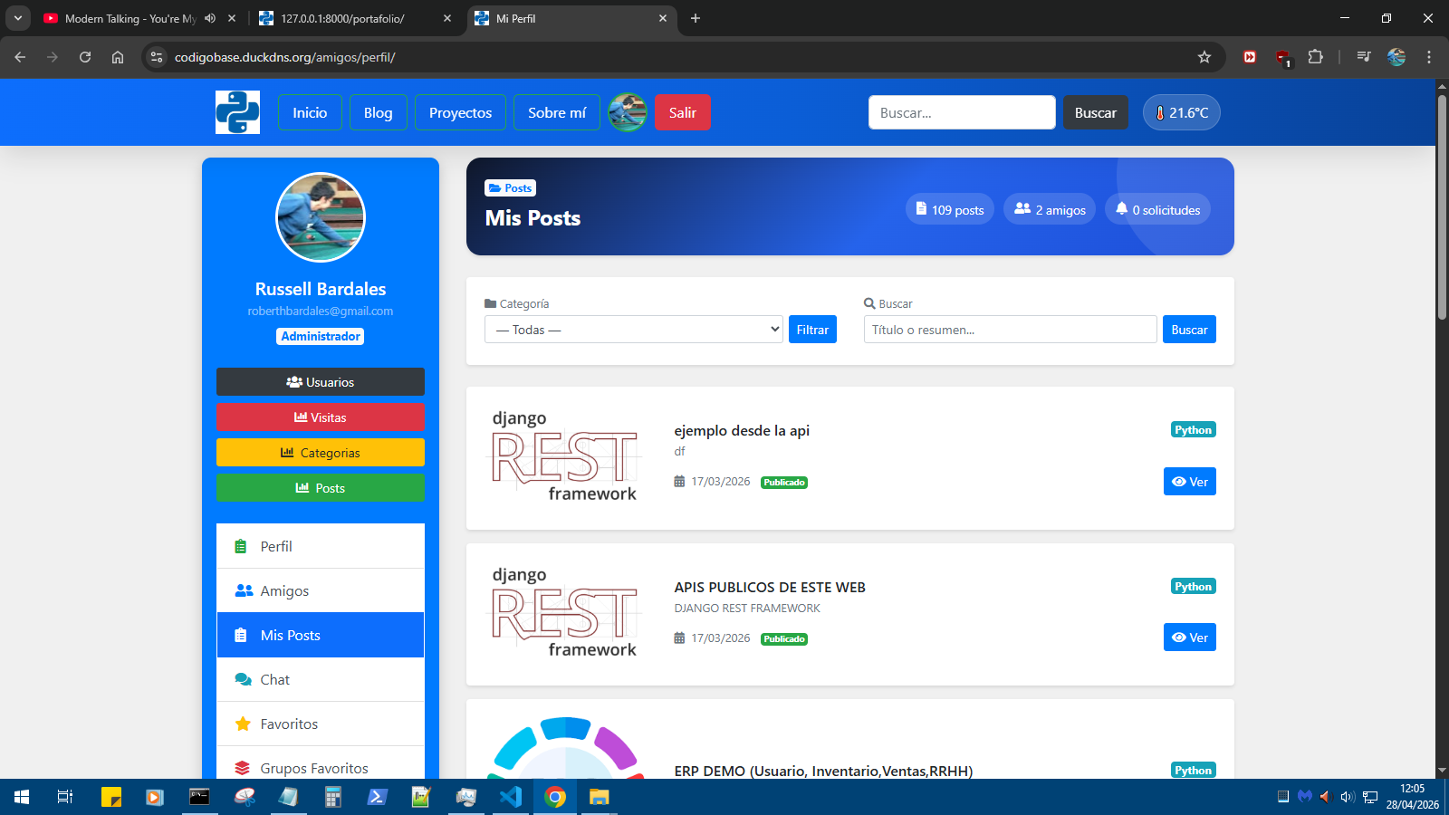View site information icon in address bar
Viewport: 1449px width, 815px height.
157,57
